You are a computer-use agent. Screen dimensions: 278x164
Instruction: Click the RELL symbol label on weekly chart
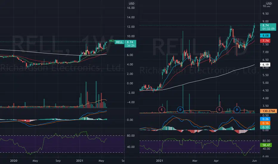coord(119,42)
